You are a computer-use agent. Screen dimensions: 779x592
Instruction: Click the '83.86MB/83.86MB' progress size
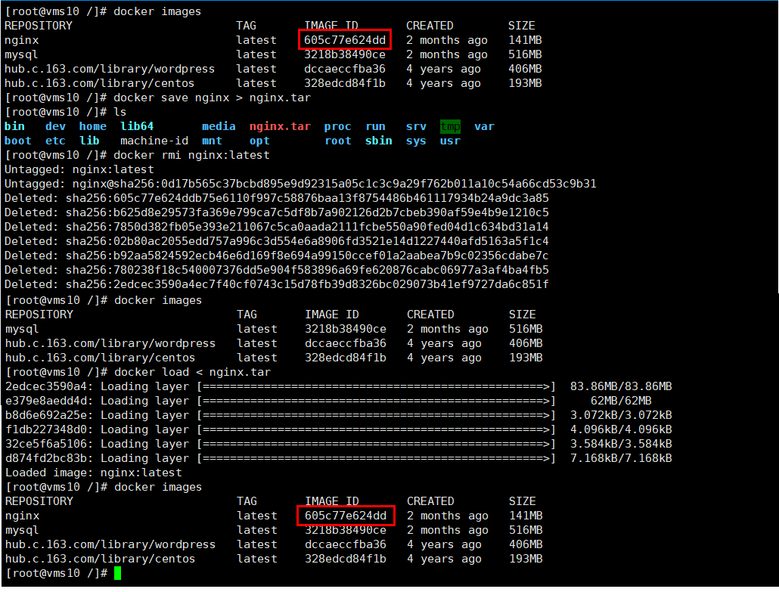tap(621, 387)
